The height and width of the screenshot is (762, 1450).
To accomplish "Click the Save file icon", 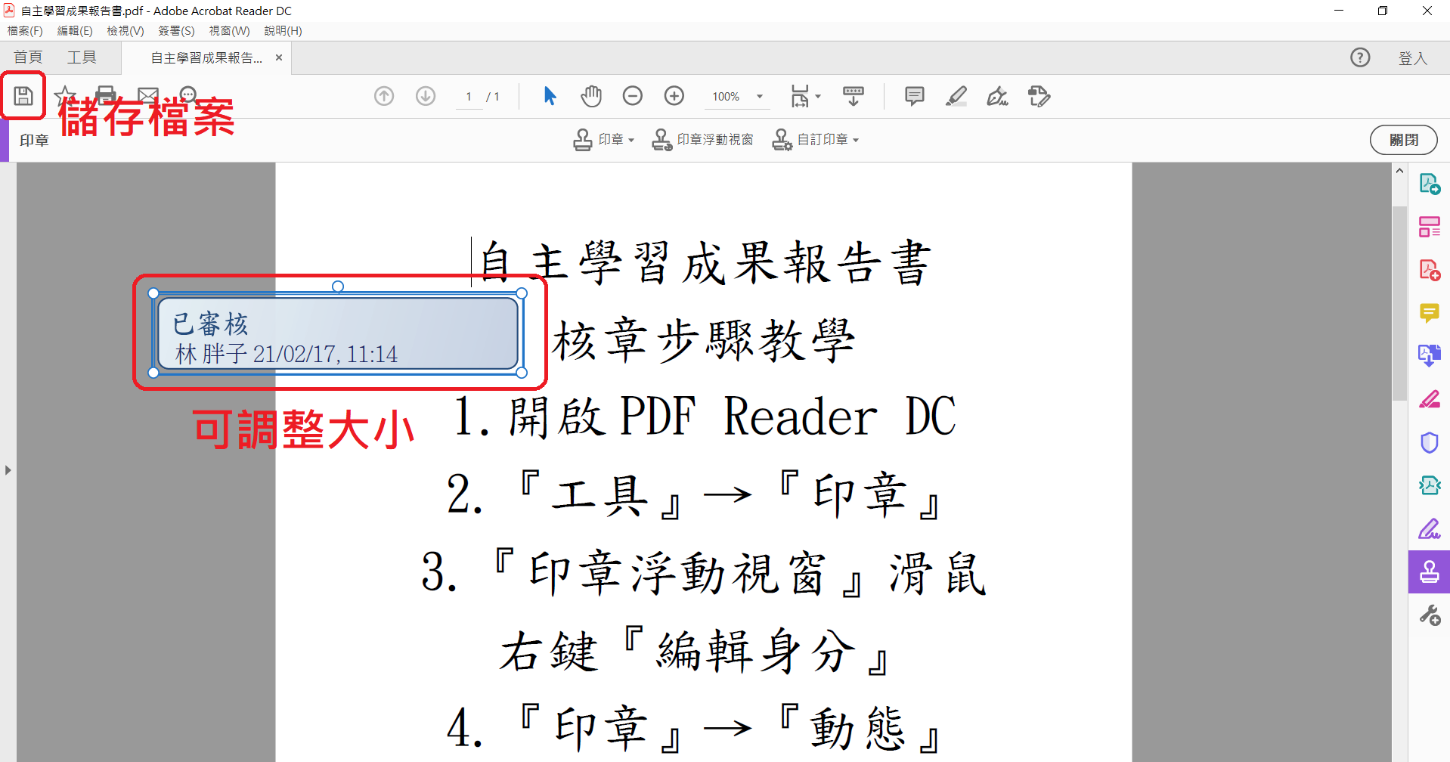I will (23, 96).
